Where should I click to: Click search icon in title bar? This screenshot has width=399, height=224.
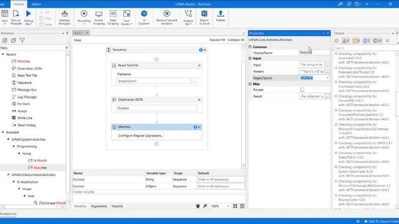pos(340,4)
